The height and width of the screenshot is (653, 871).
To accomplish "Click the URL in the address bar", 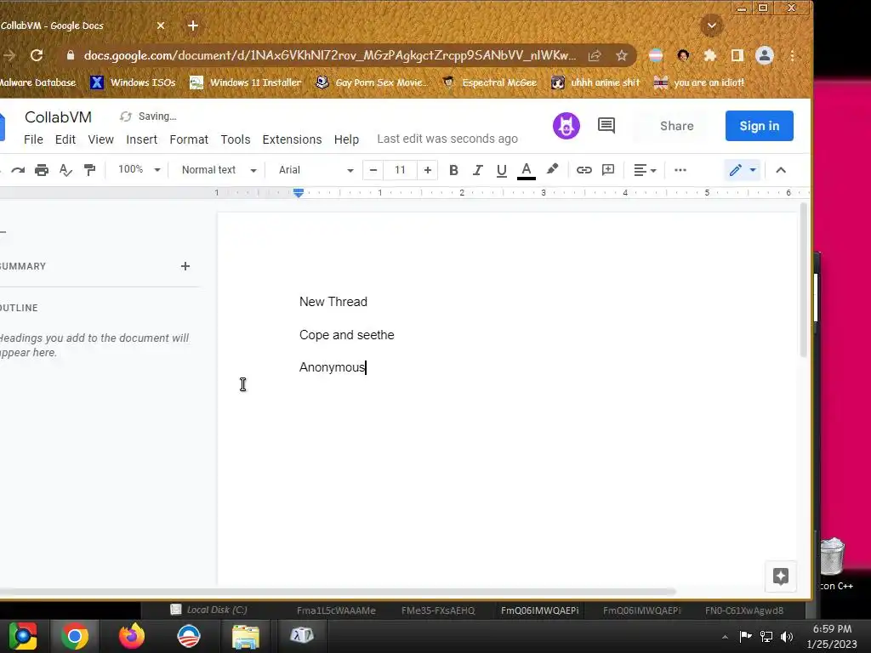I will point(329,55).
